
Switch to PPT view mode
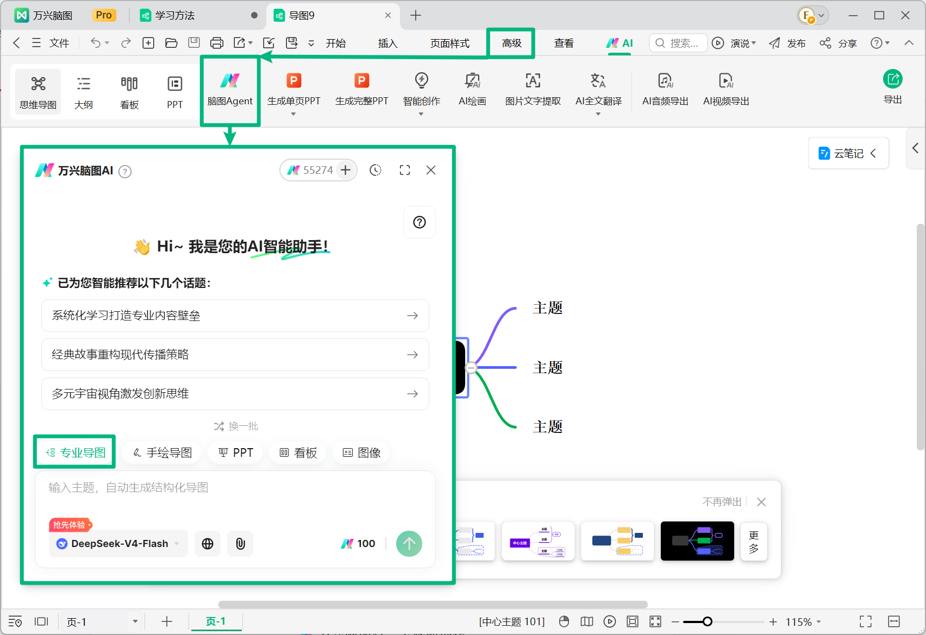click(x=174, y=92)
